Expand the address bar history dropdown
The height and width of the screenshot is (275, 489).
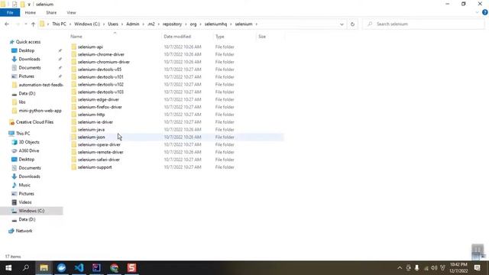(x=342, y=24)
